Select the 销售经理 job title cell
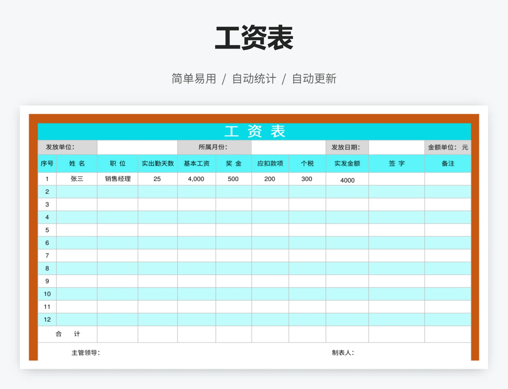The width and height of the screenshot is (508, 389). click(117, 179)
